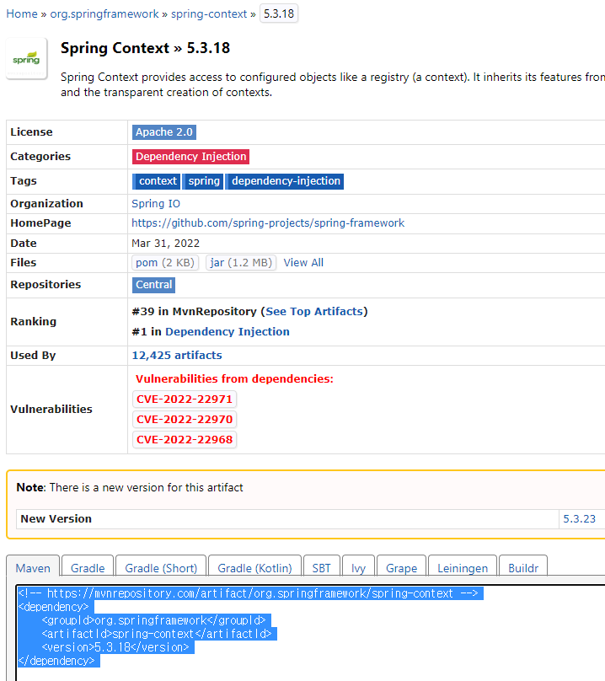This screenshot has height=681, width=605.
Task: Switch to the Gradle tab
Action: coord(88,568)
